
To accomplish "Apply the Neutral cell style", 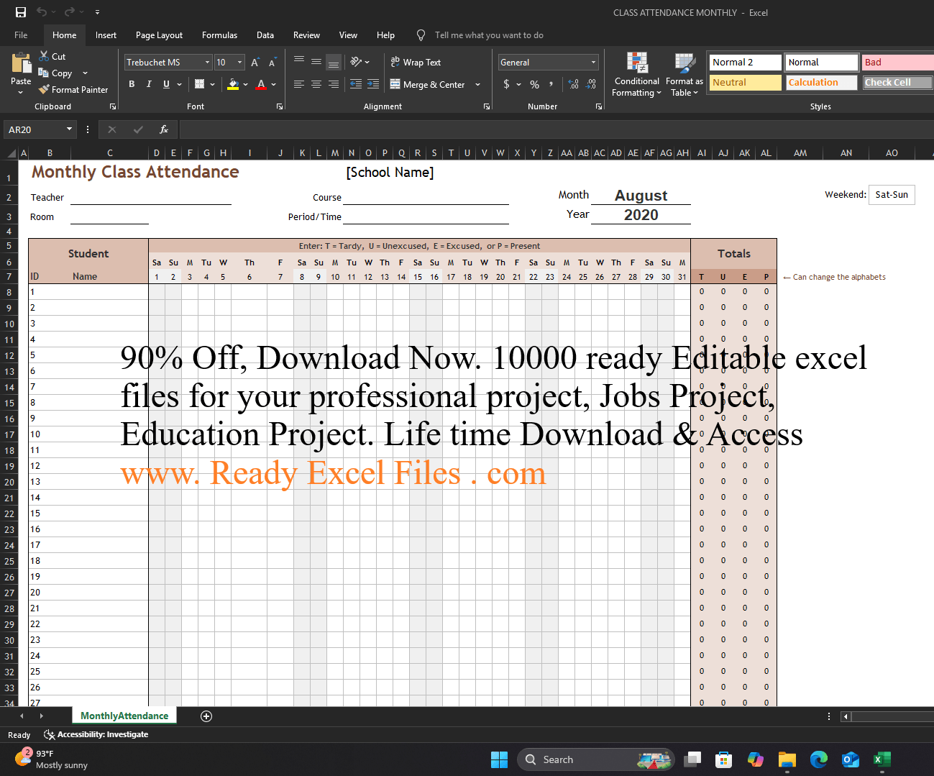I will point(745,83).
